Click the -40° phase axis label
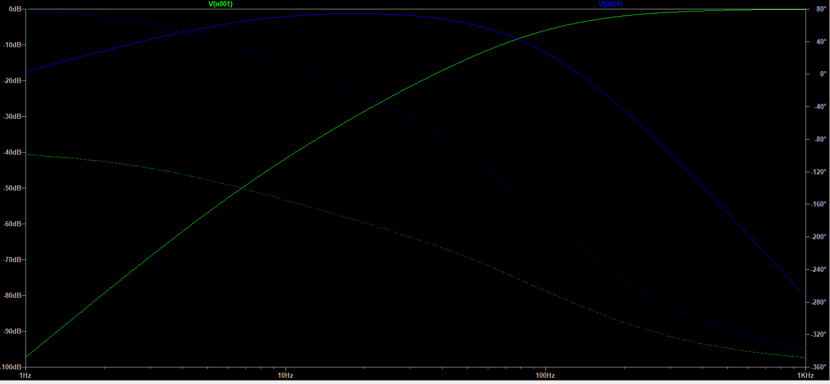Screen dimensions: 830x384 (x=820, y=107)
